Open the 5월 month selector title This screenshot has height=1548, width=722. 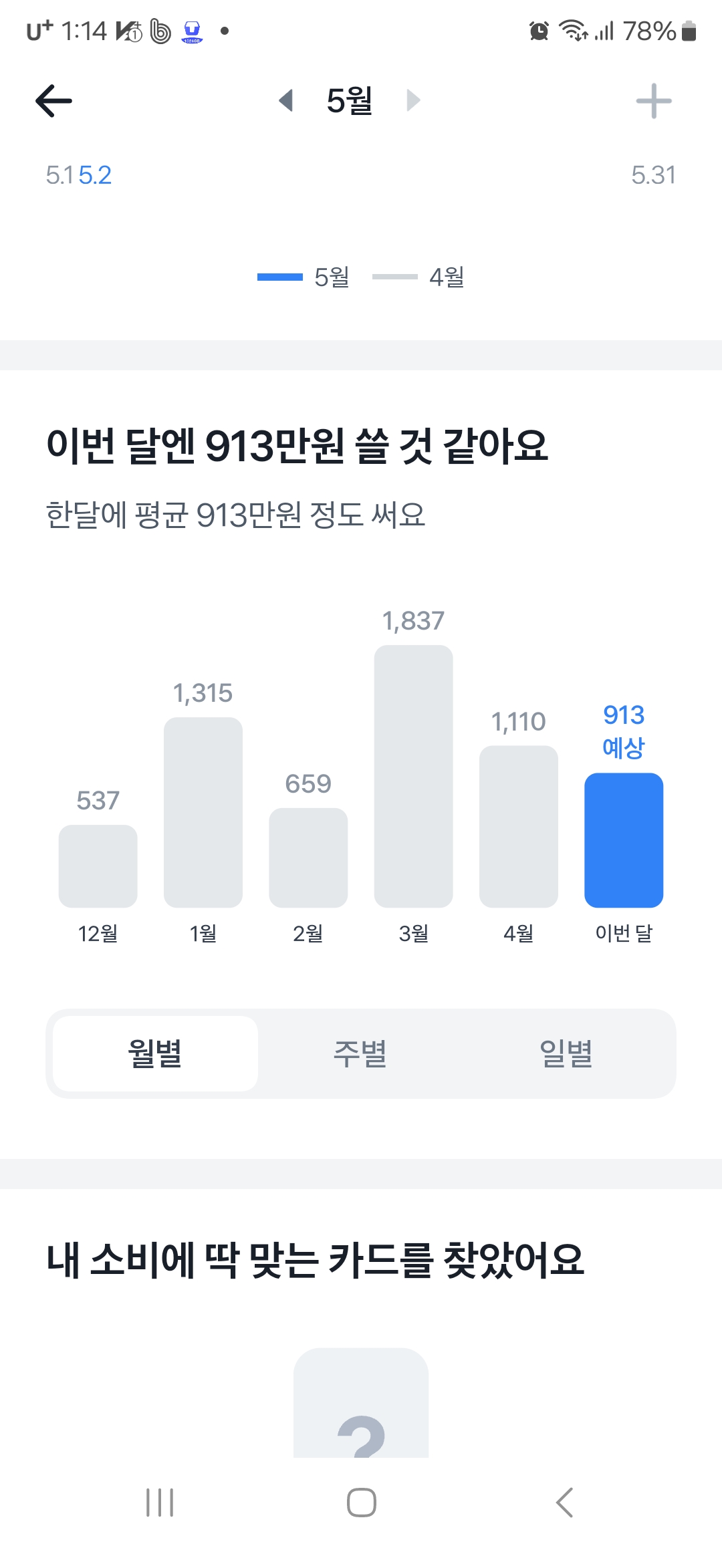pos(349,101)
